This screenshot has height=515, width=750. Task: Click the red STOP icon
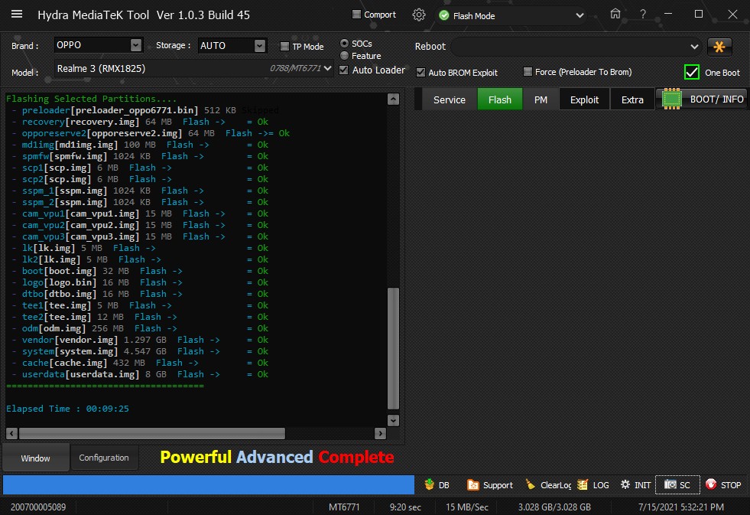click(x=711, y=484)
